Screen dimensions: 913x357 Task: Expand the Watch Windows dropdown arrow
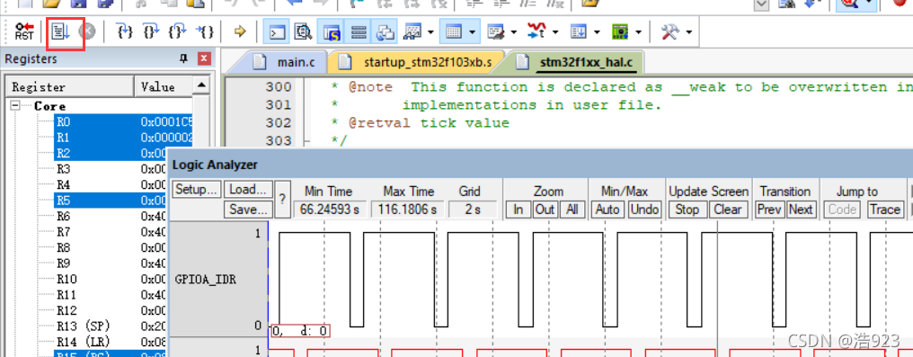coord(430,32)
